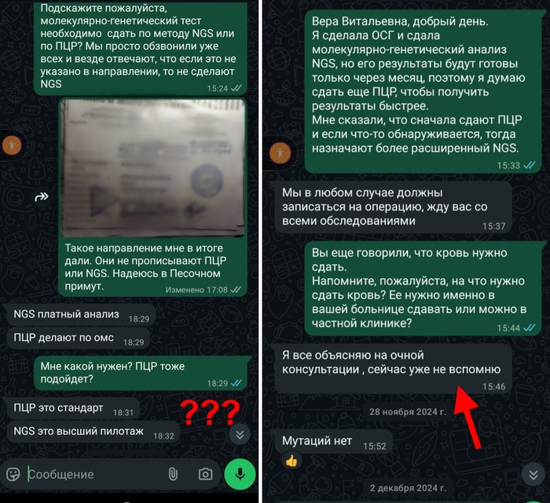Image resolution: width=550 pixels, height=503 pixels.
Task: Select the "NGS это высший пилотаж" message
Action: coord(93,431)
